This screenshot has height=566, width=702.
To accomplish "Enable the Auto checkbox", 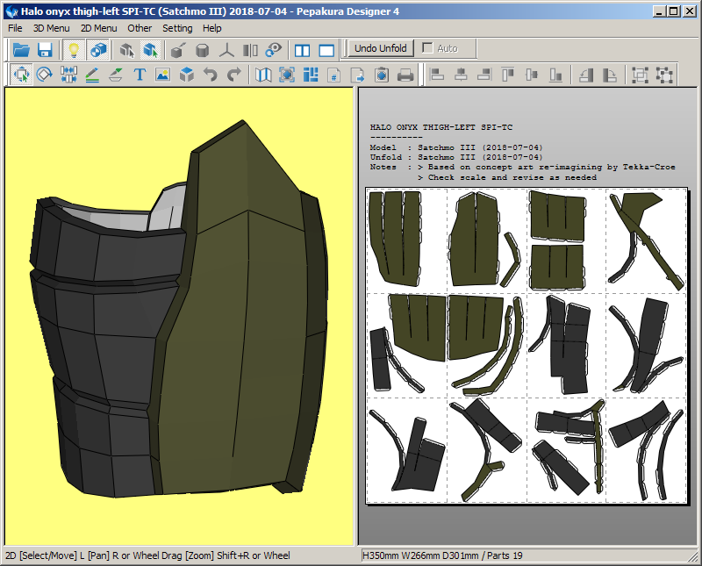I will (428, 48).
